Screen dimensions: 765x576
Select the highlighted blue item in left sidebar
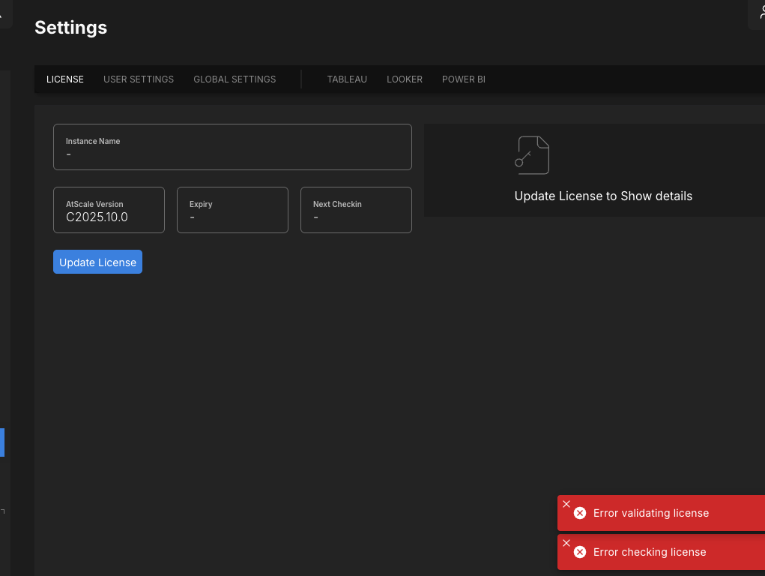coord(2,442)
